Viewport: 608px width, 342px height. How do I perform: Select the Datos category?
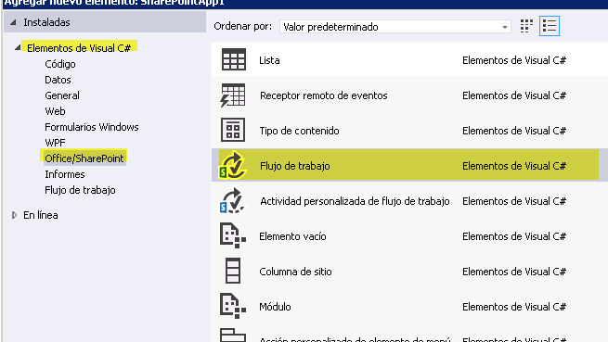pos(58,80)
